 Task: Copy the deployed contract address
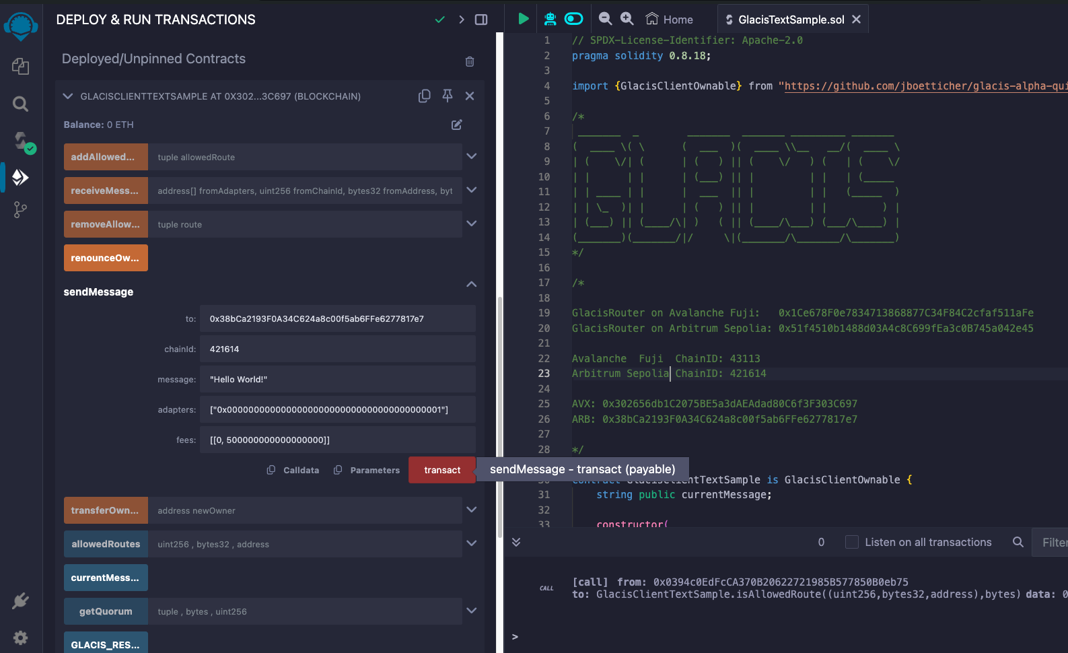424,96
